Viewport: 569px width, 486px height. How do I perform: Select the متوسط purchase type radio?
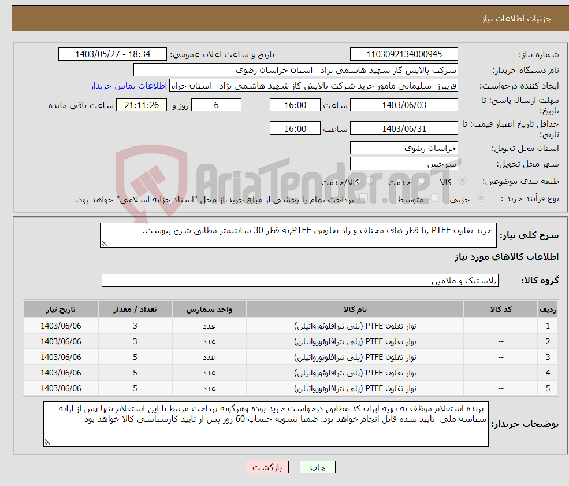tap(434, 198)
